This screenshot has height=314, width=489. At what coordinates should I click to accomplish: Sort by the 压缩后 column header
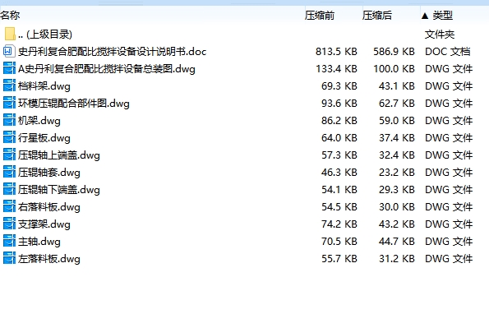[376, 16]
